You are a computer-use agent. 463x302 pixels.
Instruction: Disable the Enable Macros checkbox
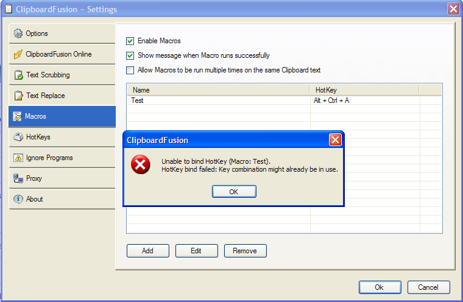(x=130, y=41)
